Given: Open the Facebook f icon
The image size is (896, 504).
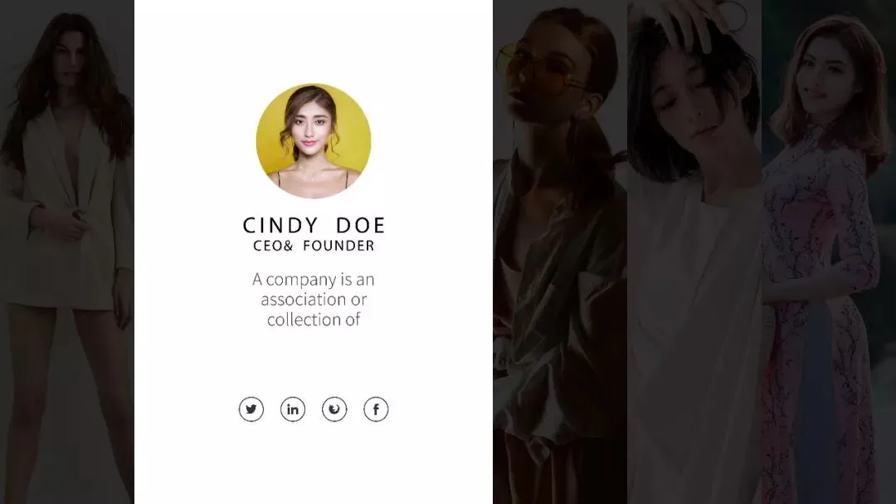Looking at the screenshot, I should pos(376,409).
